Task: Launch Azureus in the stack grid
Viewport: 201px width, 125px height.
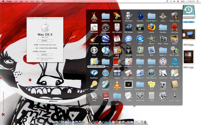Action: (x=140, y=16)
